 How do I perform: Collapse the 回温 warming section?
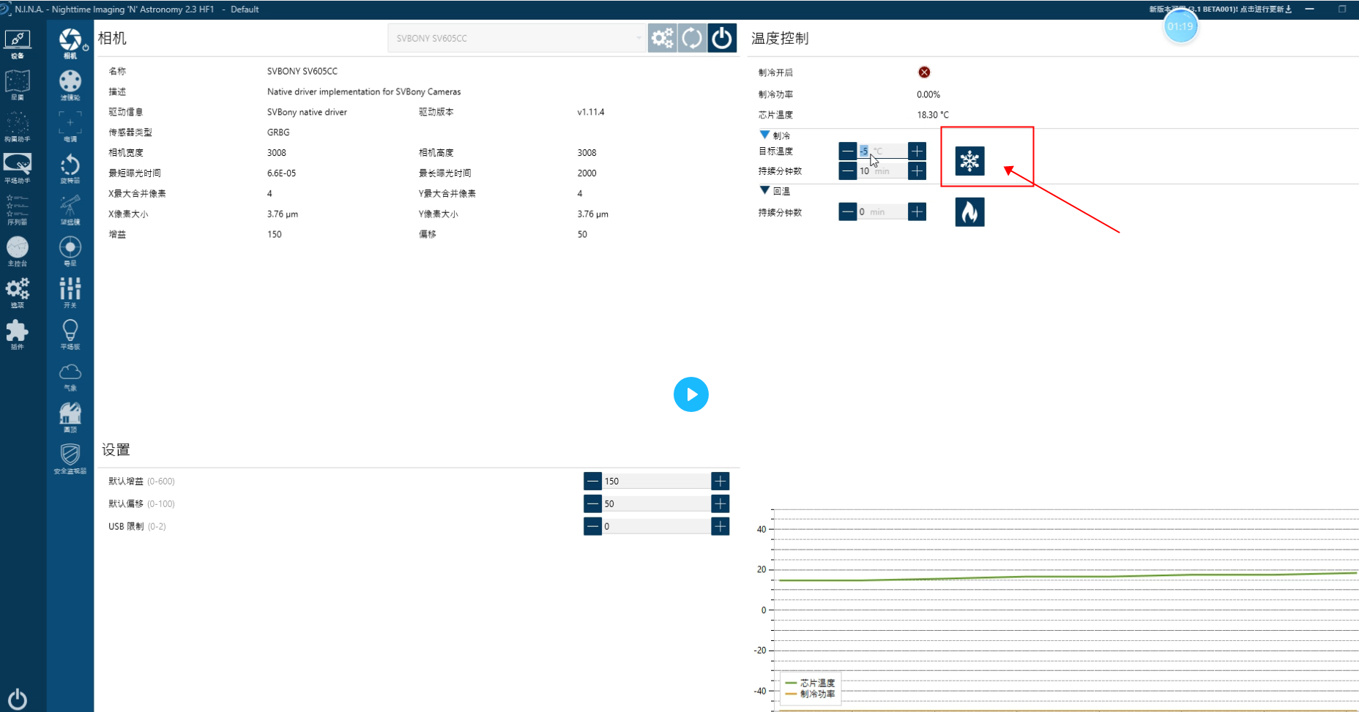click(764, 191)
